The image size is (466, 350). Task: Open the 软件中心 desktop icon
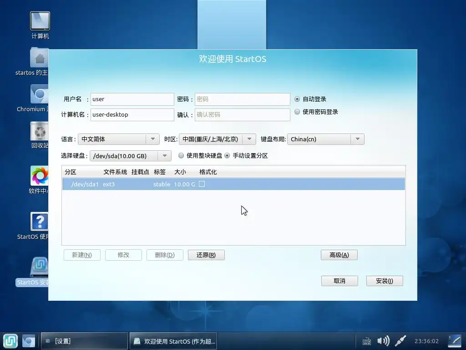point(39,175)
